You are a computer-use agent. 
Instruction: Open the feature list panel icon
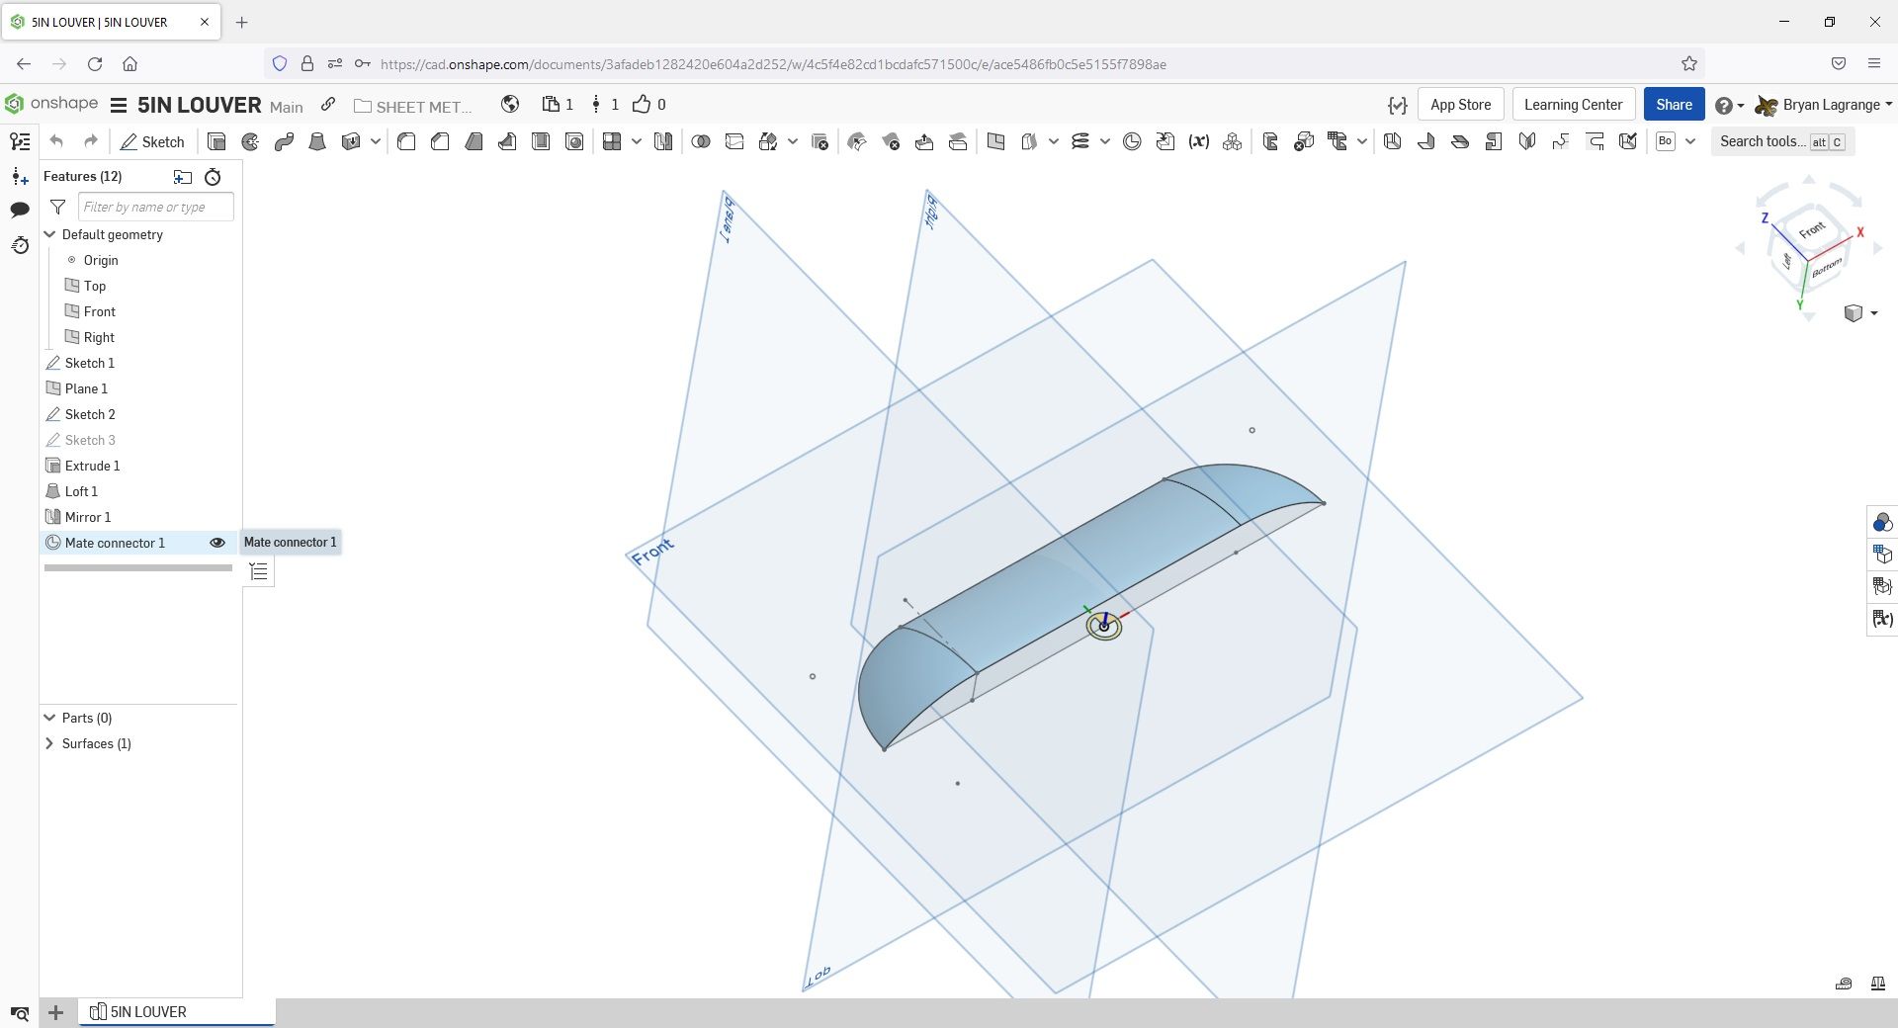click(20, 142)
